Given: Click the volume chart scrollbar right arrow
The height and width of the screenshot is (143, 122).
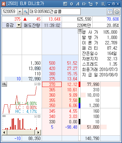Looking at the screenshot, I should 38,132.
